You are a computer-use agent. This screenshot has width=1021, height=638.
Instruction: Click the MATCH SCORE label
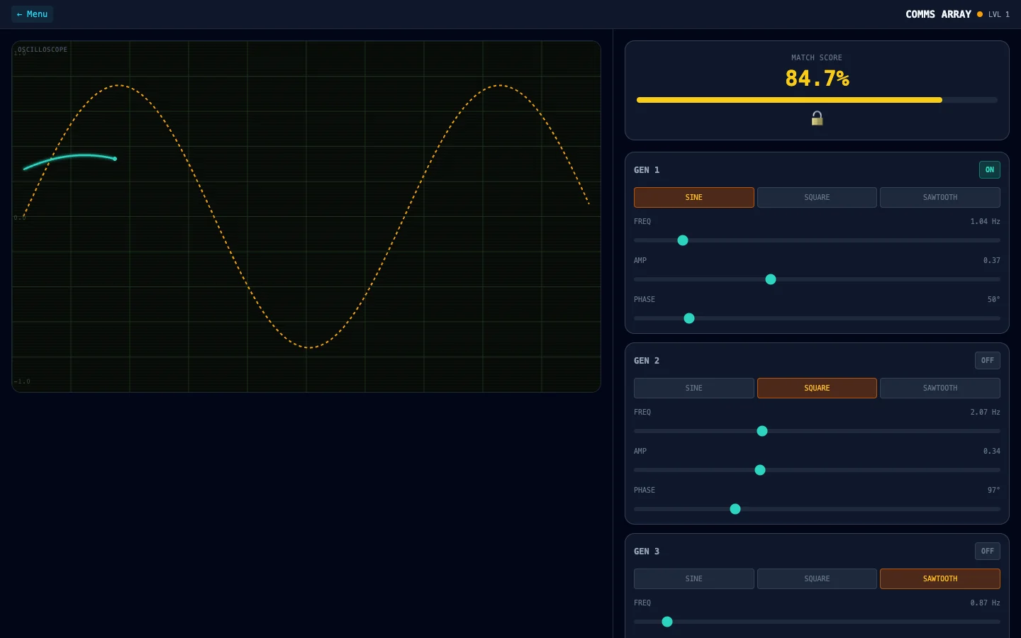pos(817,57)
